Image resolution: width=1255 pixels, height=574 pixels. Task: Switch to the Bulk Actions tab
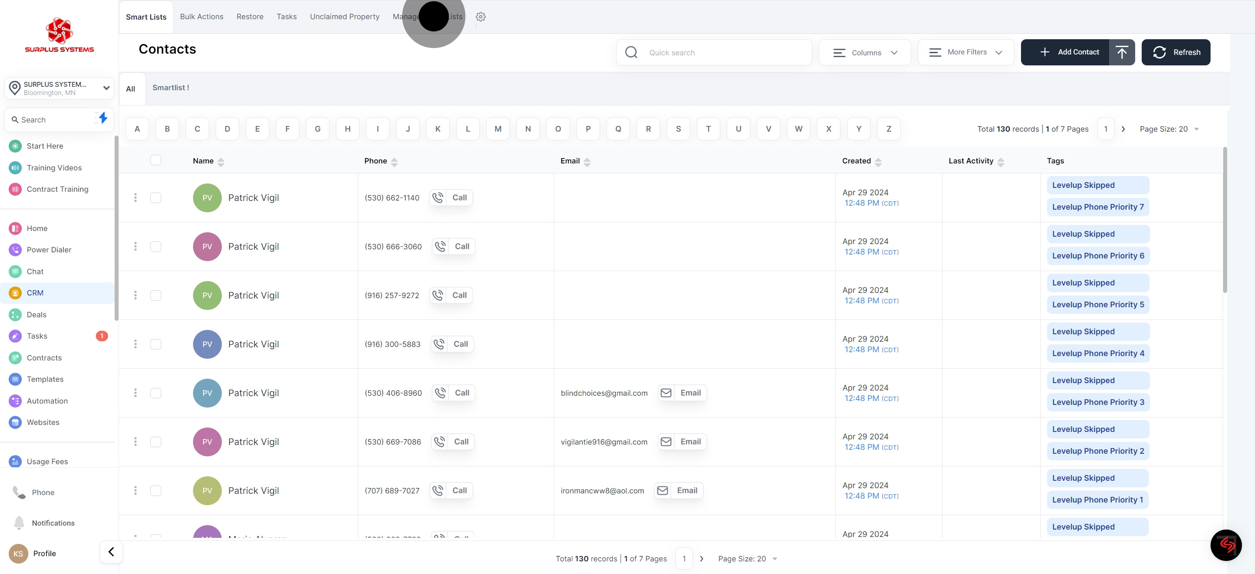pyautogui.click(x=201, y=17)
